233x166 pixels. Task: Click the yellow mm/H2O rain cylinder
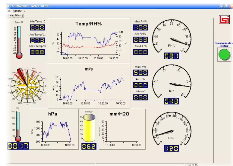(x=89, y=128)
